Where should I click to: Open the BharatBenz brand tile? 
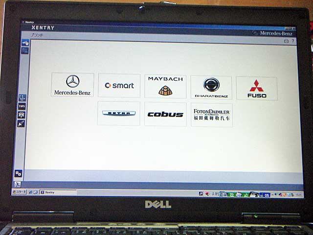(211, 87)
